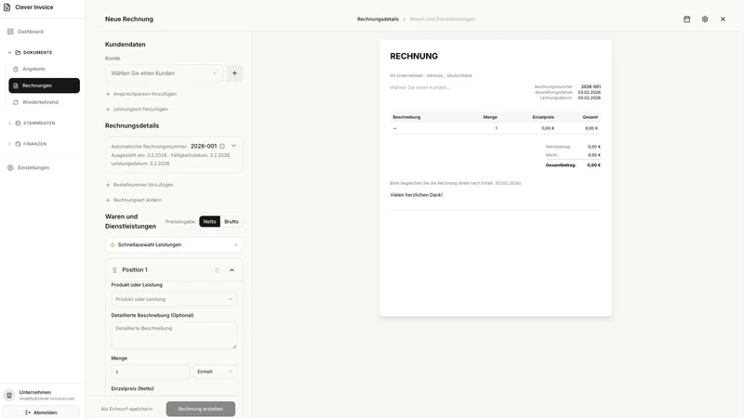Click 'RECHNUNG' heading in preview
744x418 pixels.
(x=414, y=57)
